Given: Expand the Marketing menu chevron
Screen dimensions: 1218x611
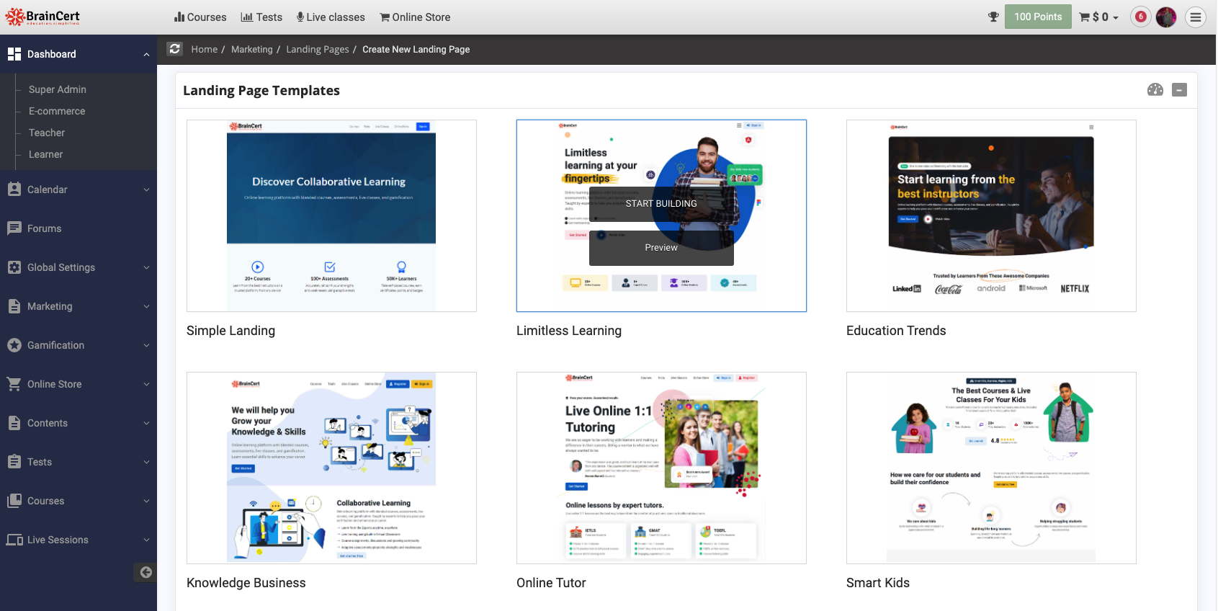Looking at the screenshot, I should [146, 306].
